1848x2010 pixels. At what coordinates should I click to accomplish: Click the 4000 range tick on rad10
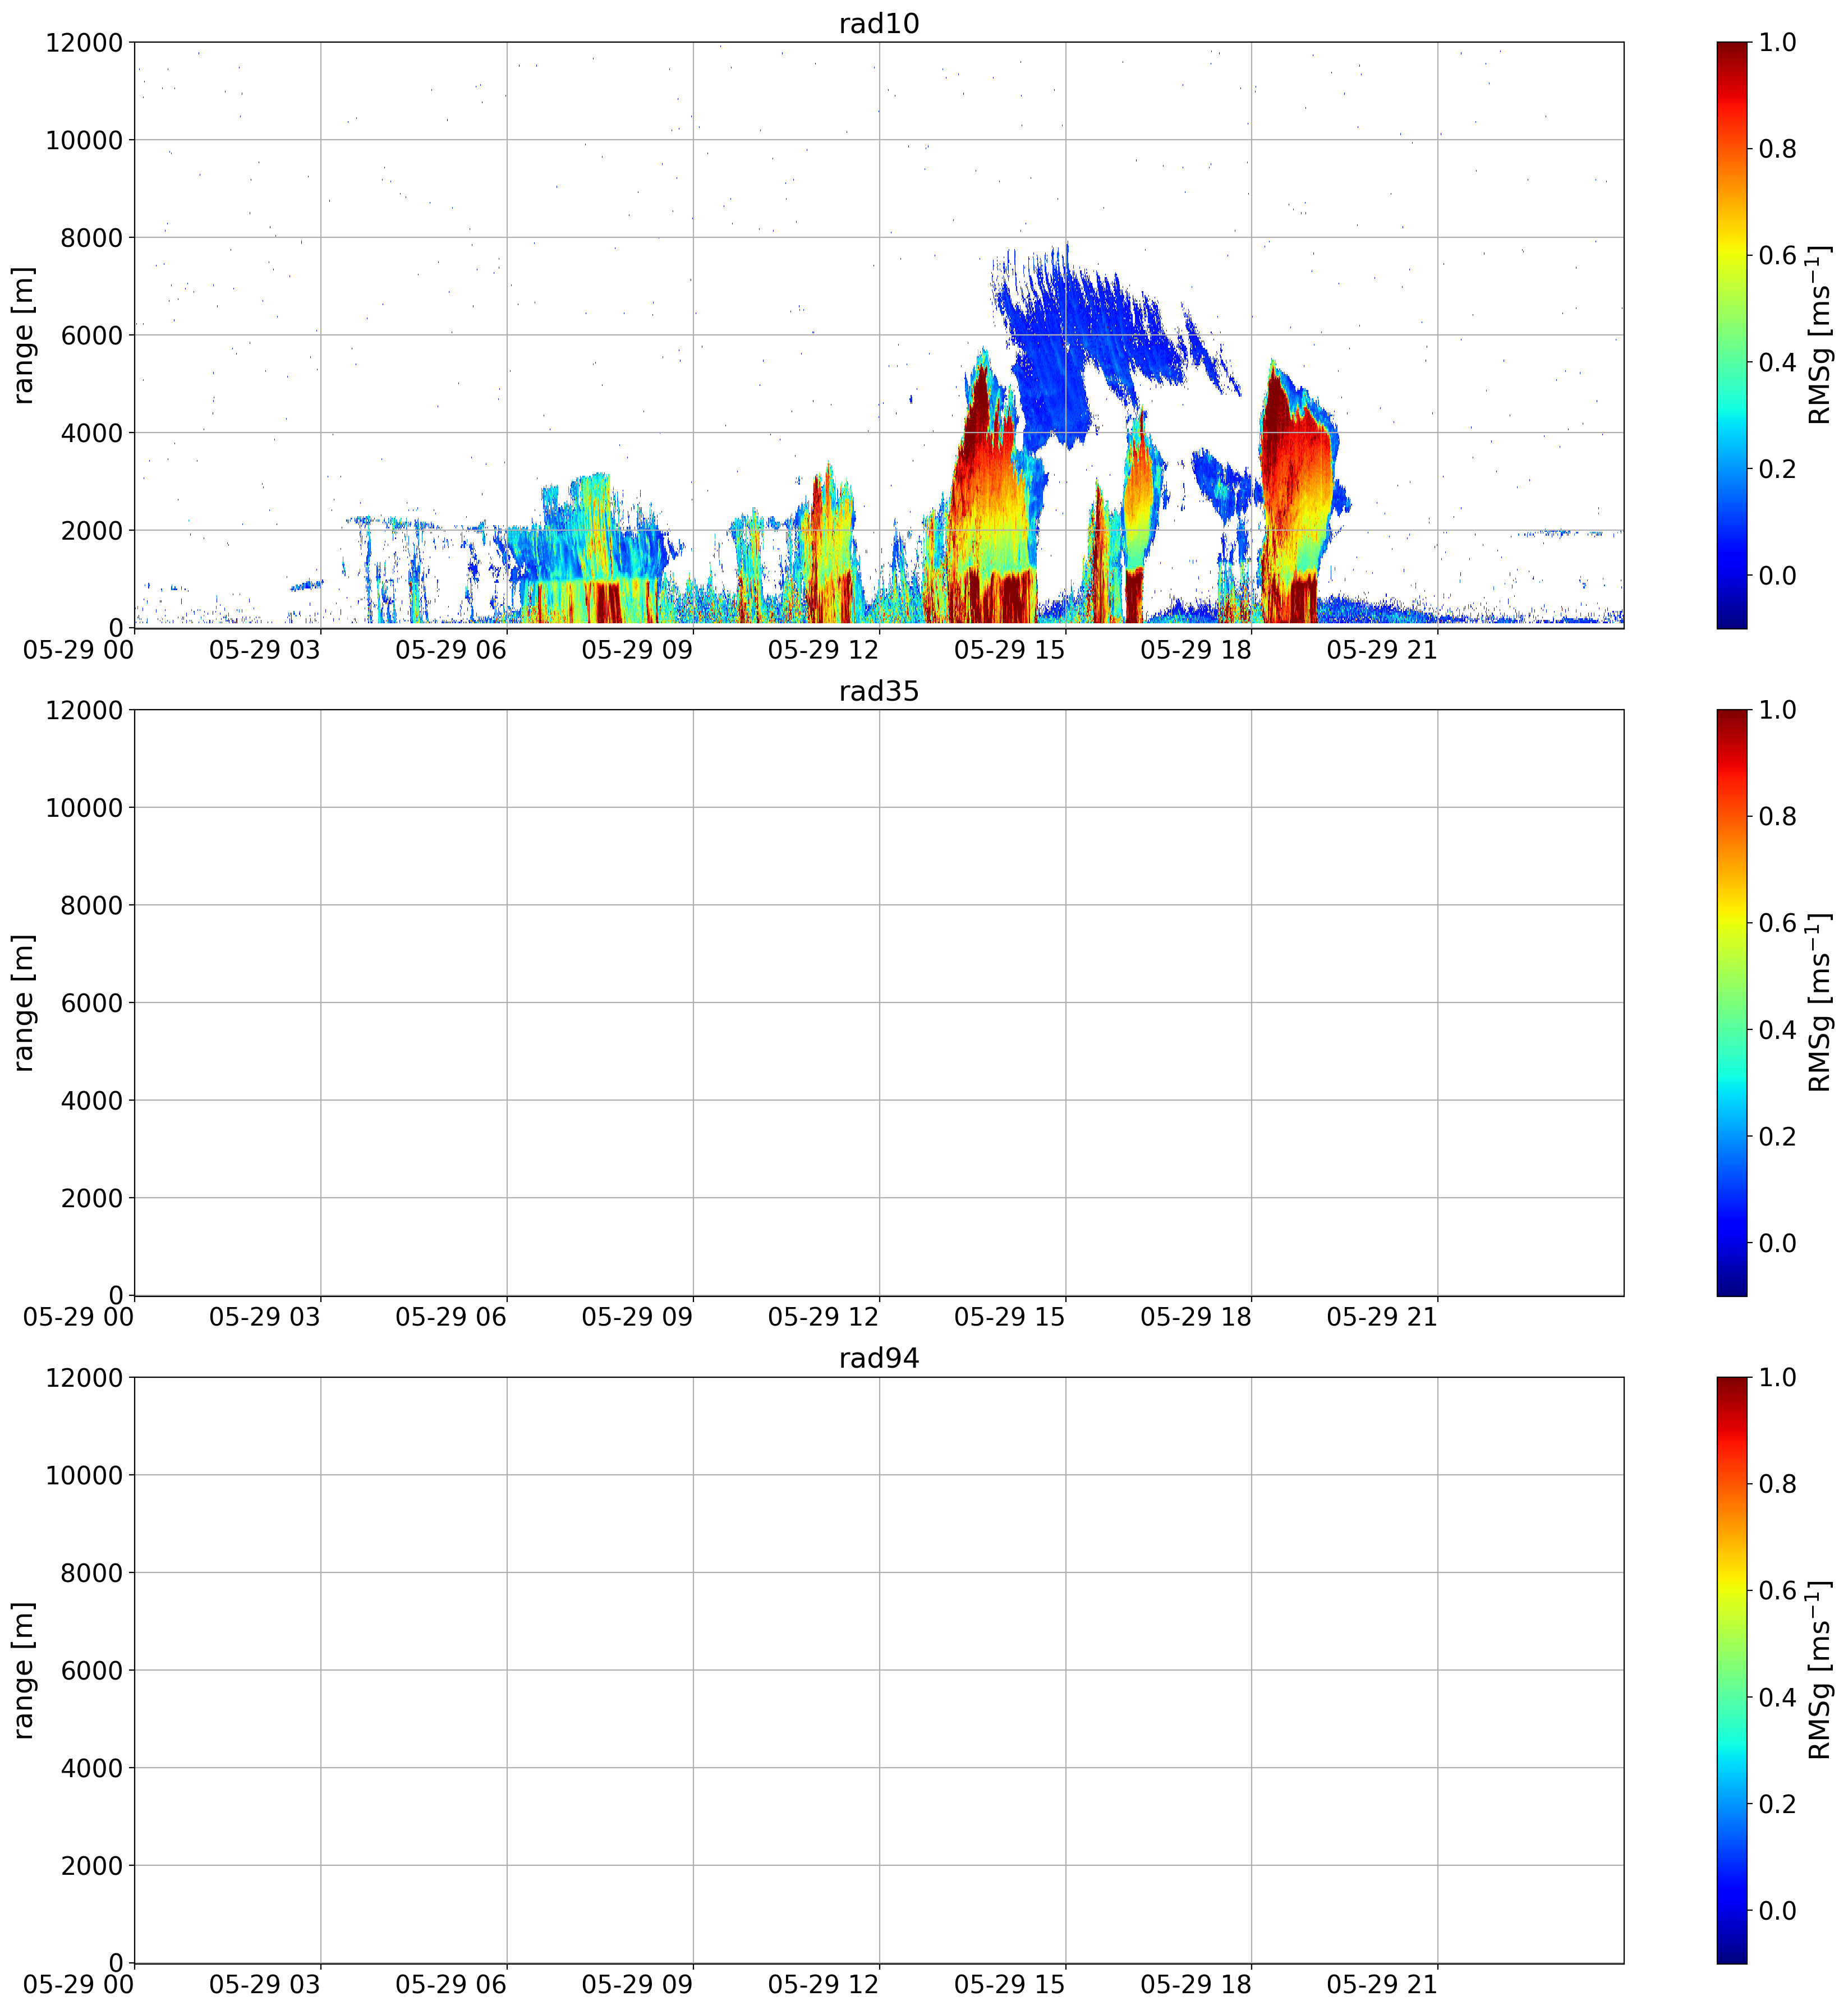click(92, 433)
